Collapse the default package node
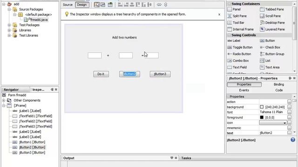298x167 pixels. pyautogui.click(x=14, y=14)
